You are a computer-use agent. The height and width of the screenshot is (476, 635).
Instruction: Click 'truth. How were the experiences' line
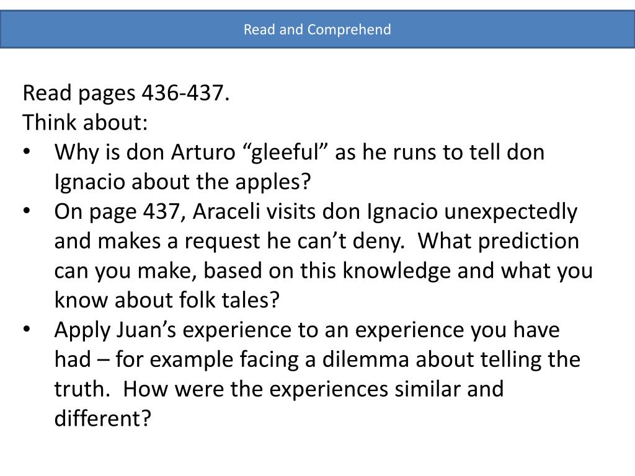(279, 389)
